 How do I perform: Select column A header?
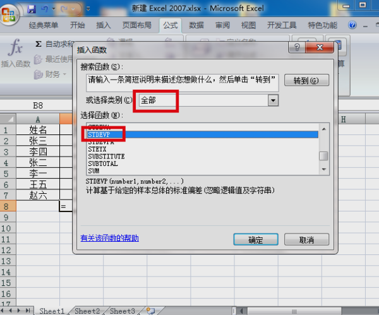coord(38,119)
